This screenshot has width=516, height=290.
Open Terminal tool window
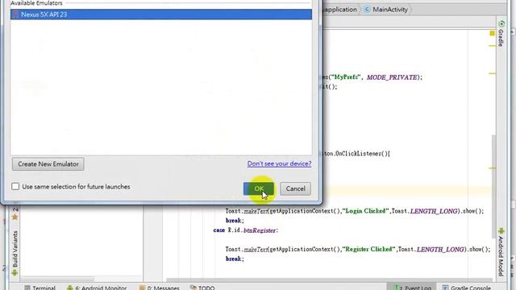click(x=44, y=288)
